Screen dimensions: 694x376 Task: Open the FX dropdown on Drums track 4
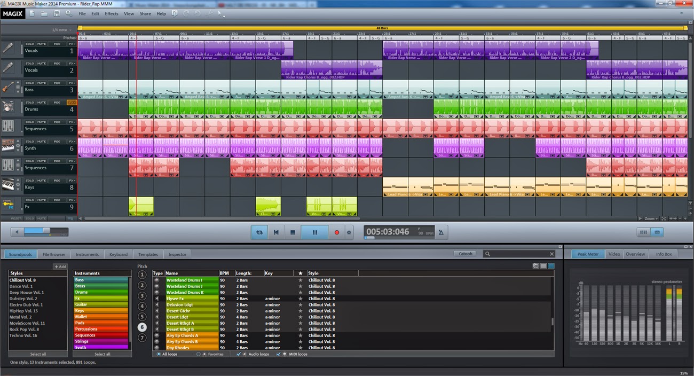[x=72, y=102]
